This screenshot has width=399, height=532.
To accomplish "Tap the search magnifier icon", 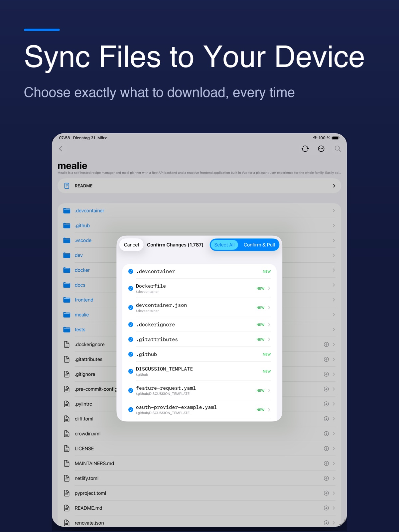I will (x=337, y=149).
